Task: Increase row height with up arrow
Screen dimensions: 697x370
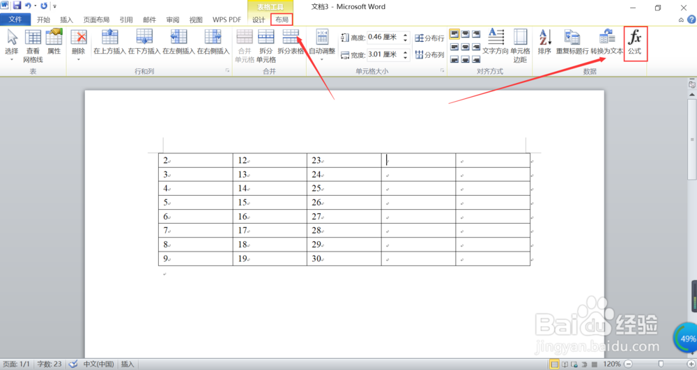Action: click(x=405, y=35)
